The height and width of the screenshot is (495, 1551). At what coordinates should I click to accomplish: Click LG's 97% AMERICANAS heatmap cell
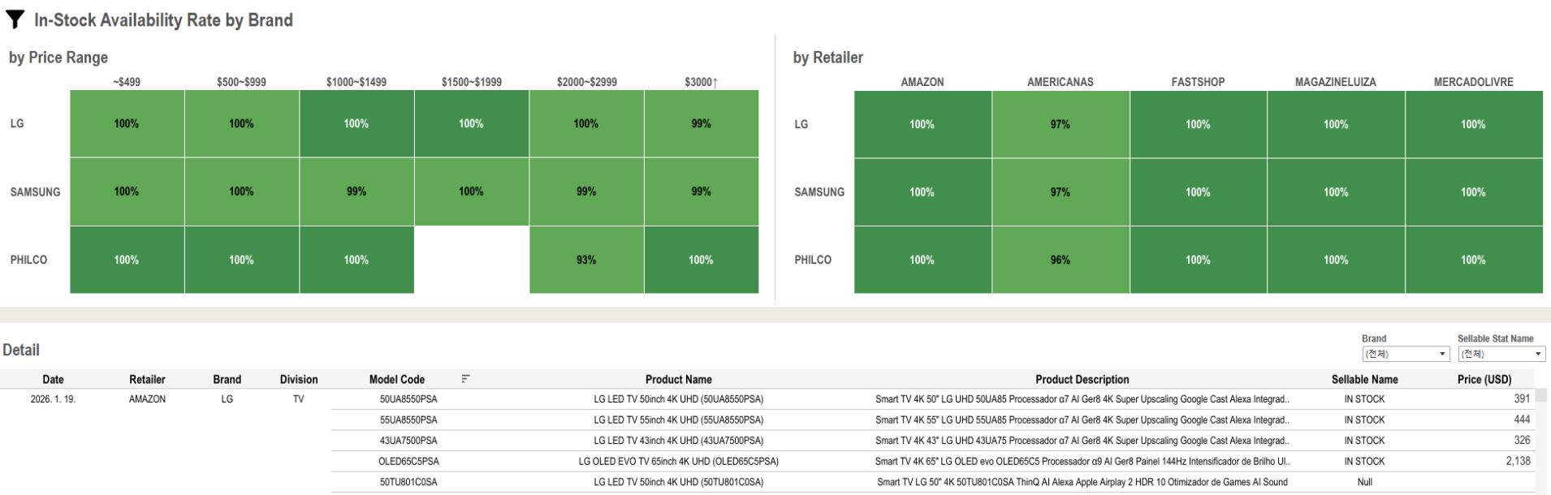pos(1060,124)
